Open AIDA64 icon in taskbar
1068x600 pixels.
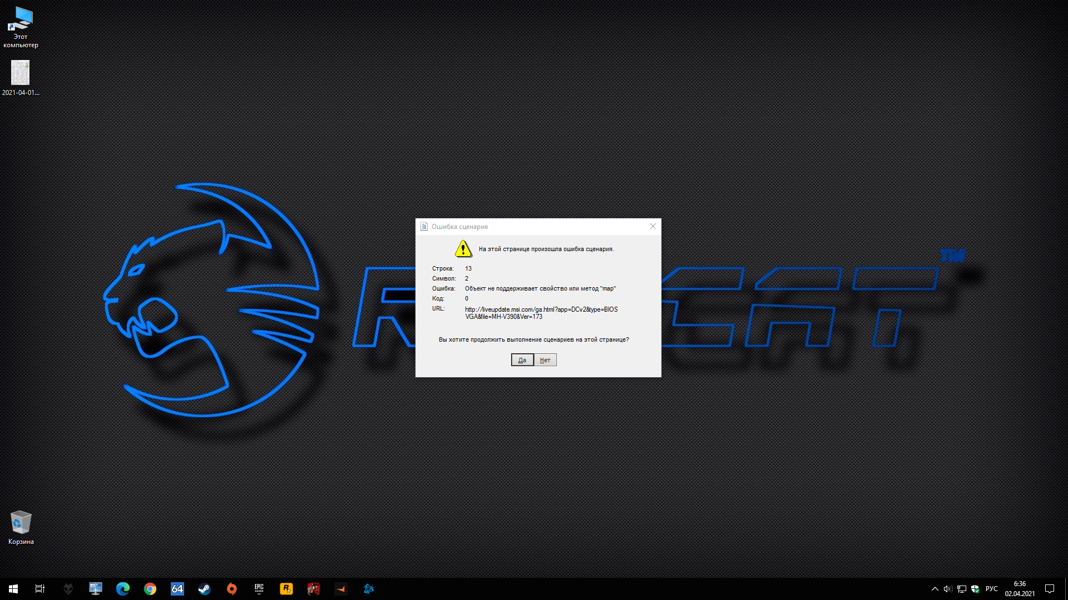pyautogui.click(x=177, y=589)
